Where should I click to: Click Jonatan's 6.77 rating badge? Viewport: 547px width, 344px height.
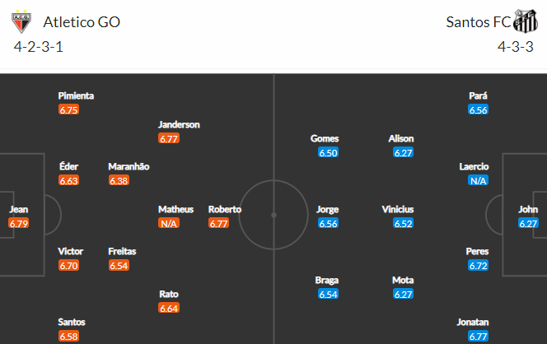pos(479,336)
